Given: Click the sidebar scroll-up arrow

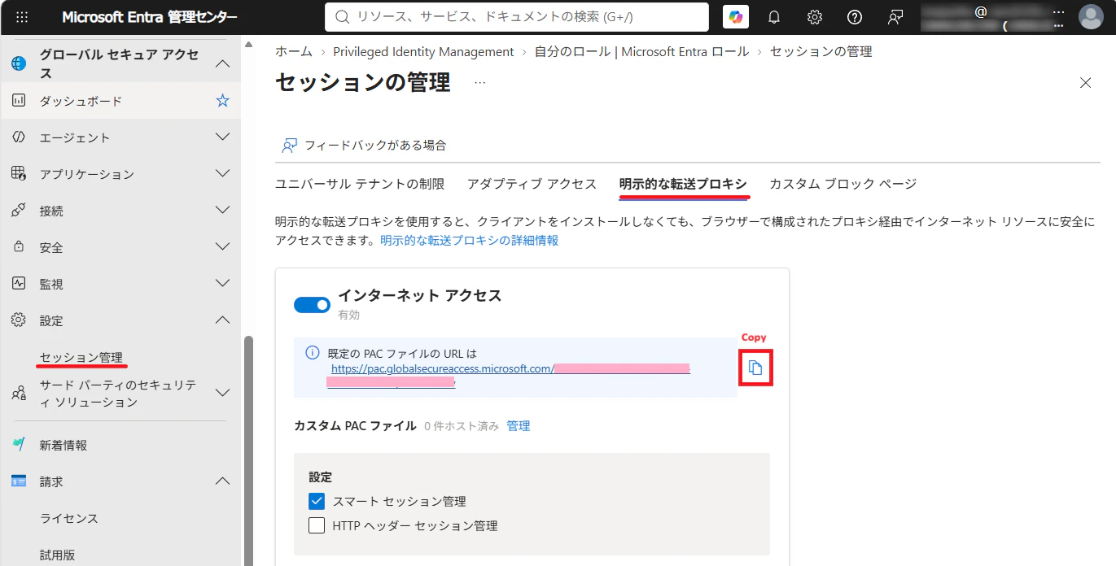Looking at the screenshot, I should click(x=248, y=45).
